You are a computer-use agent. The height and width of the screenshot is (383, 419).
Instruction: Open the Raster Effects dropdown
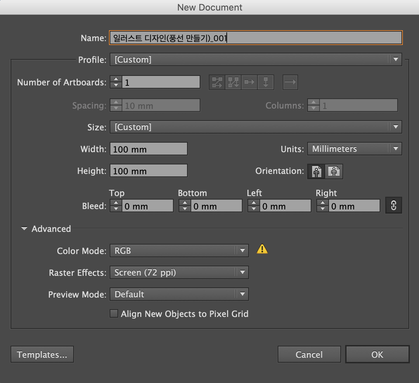coord(179,272)
